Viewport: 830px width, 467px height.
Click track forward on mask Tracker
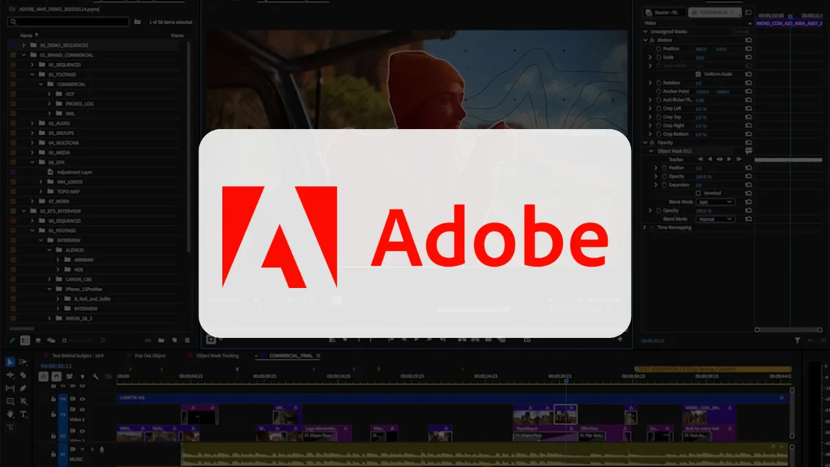point(729,159)
